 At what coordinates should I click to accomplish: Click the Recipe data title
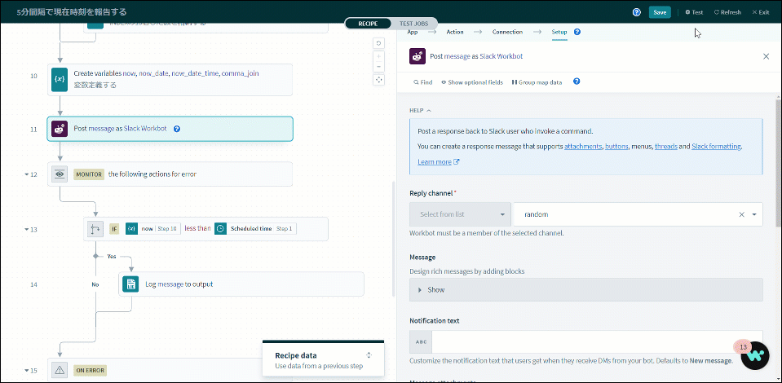point(296,355)
